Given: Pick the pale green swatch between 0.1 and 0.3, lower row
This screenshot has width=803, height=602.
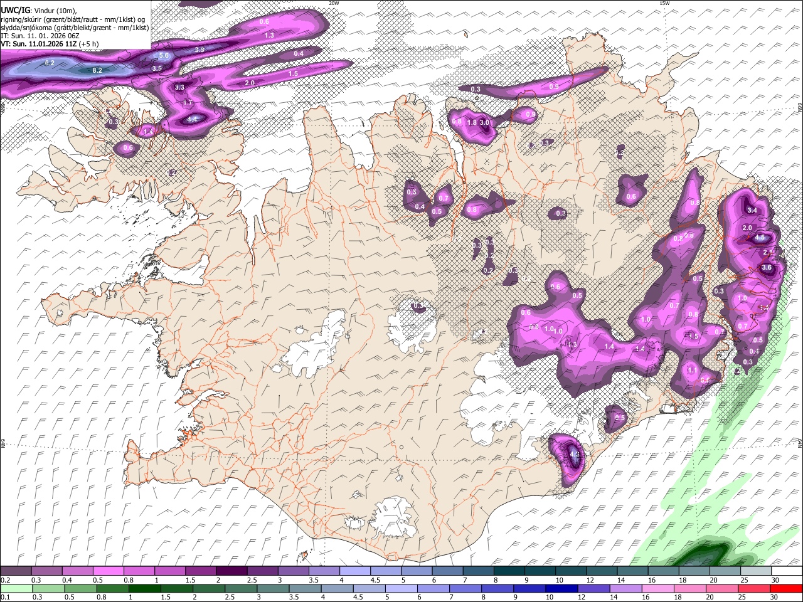Looking at the screenshot, I should pyautogui.click(x=16, y=589).
